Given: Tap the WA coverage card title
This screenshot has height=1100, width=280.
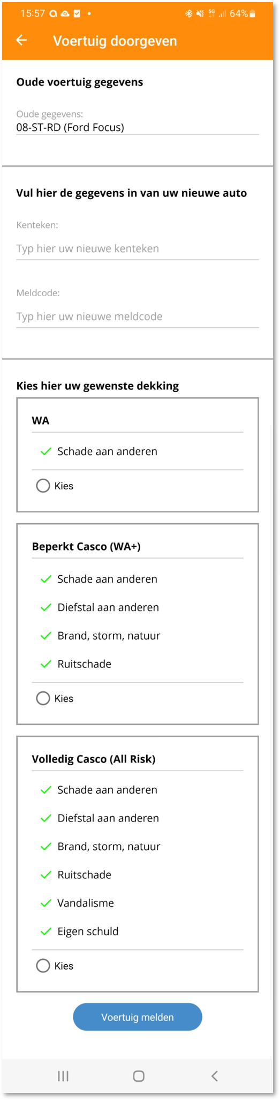Looking at the screenshot, I should (x=41, y=420).
